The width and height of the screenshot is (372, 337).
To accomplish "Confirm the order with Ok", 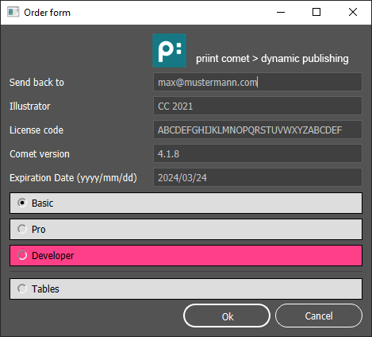I will 227,316.
